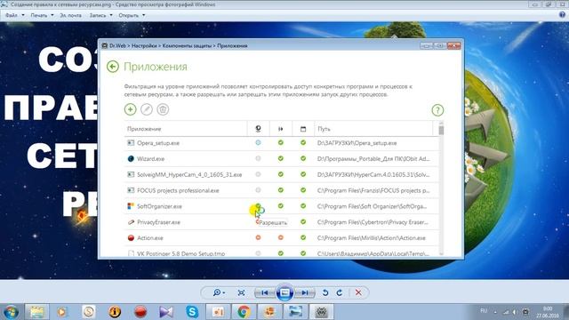The width and height of the screenshot is (569, 320).
Task: Toggle blocked network status for Action.exe
Action: pos(258,237)
